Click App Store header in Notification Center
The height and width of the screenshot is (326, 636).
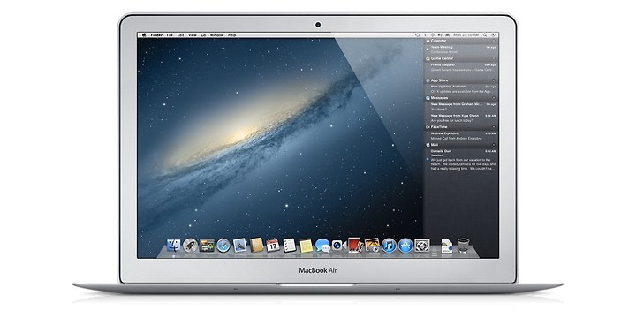click(461, 80)
